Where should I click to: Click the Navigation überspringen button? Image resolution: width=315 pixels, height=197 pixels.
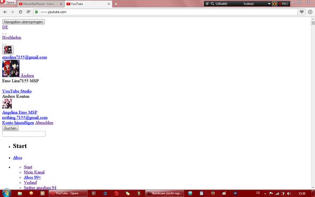coord(23,22)
